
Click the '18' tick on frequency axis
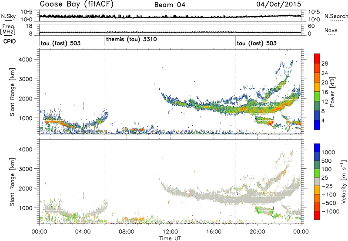coord(29,26)
